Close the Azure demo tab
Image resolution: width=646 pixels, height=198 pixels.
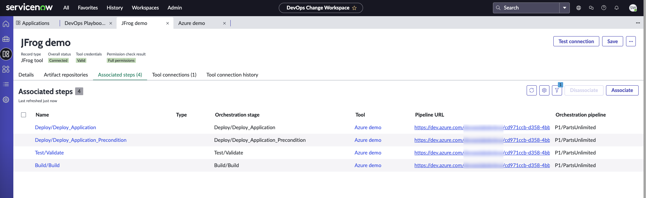pyautogui.click(x=224, y=23)
